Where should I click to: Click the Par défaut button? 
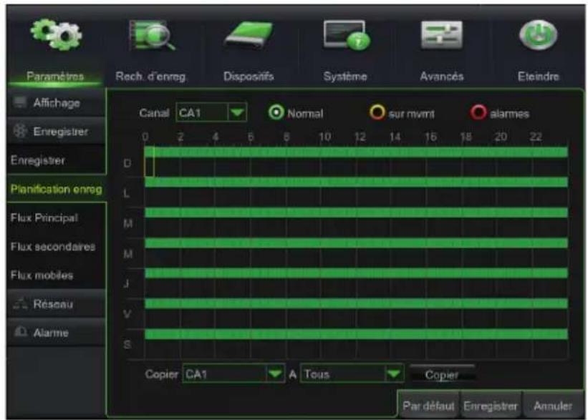pos(428,406)
